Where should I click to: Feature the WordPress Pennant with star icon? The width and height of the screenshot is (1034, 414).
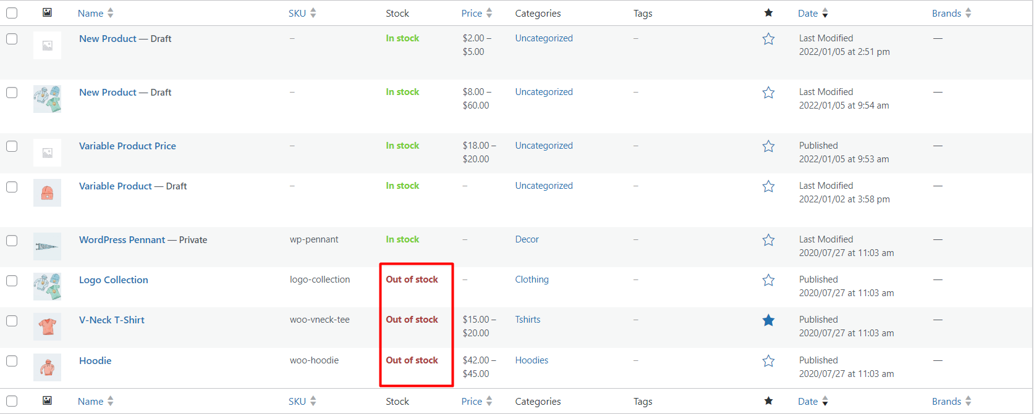point(768,240)
